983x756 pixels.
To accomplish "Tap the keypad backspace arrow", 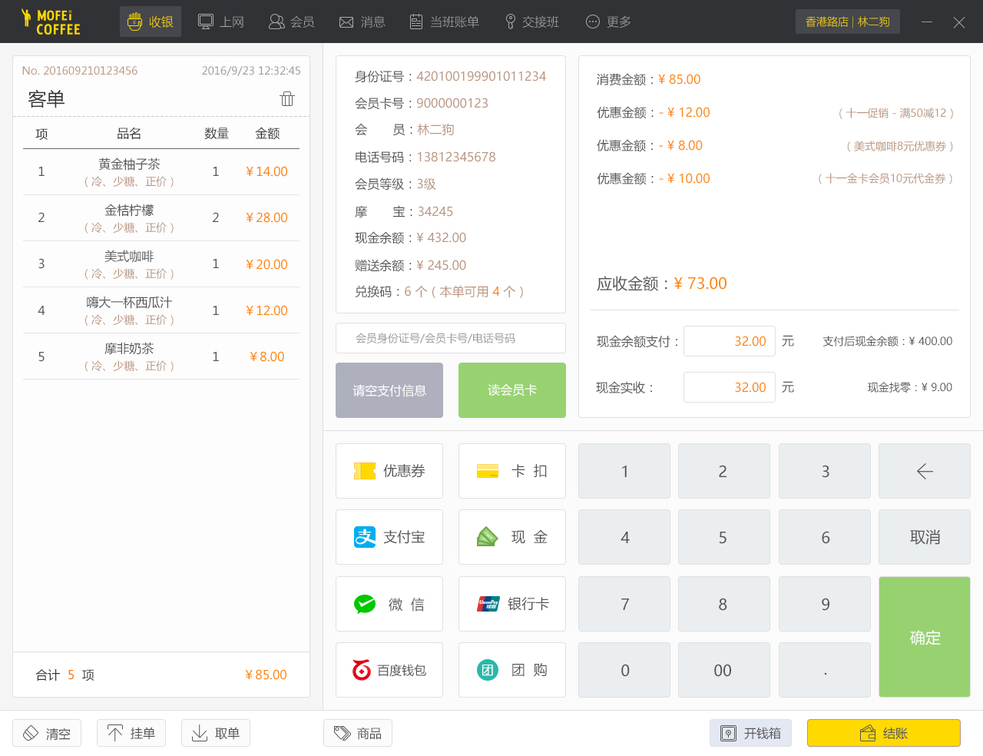I will (x=925, y=471).
